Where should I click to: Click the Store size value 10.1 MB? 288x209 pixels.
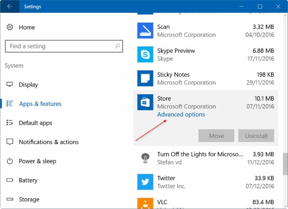264,99
